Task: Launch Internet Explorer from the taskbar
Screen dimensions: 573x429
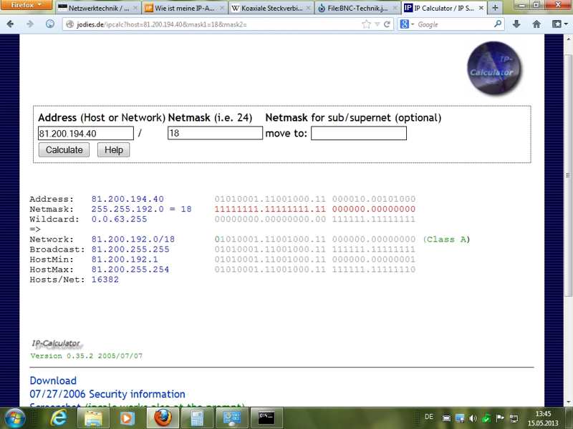Action: coord(59,418)
